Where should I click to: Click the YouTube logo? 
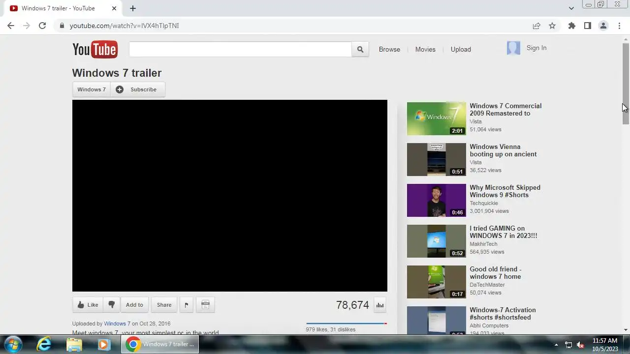point(94,49)
